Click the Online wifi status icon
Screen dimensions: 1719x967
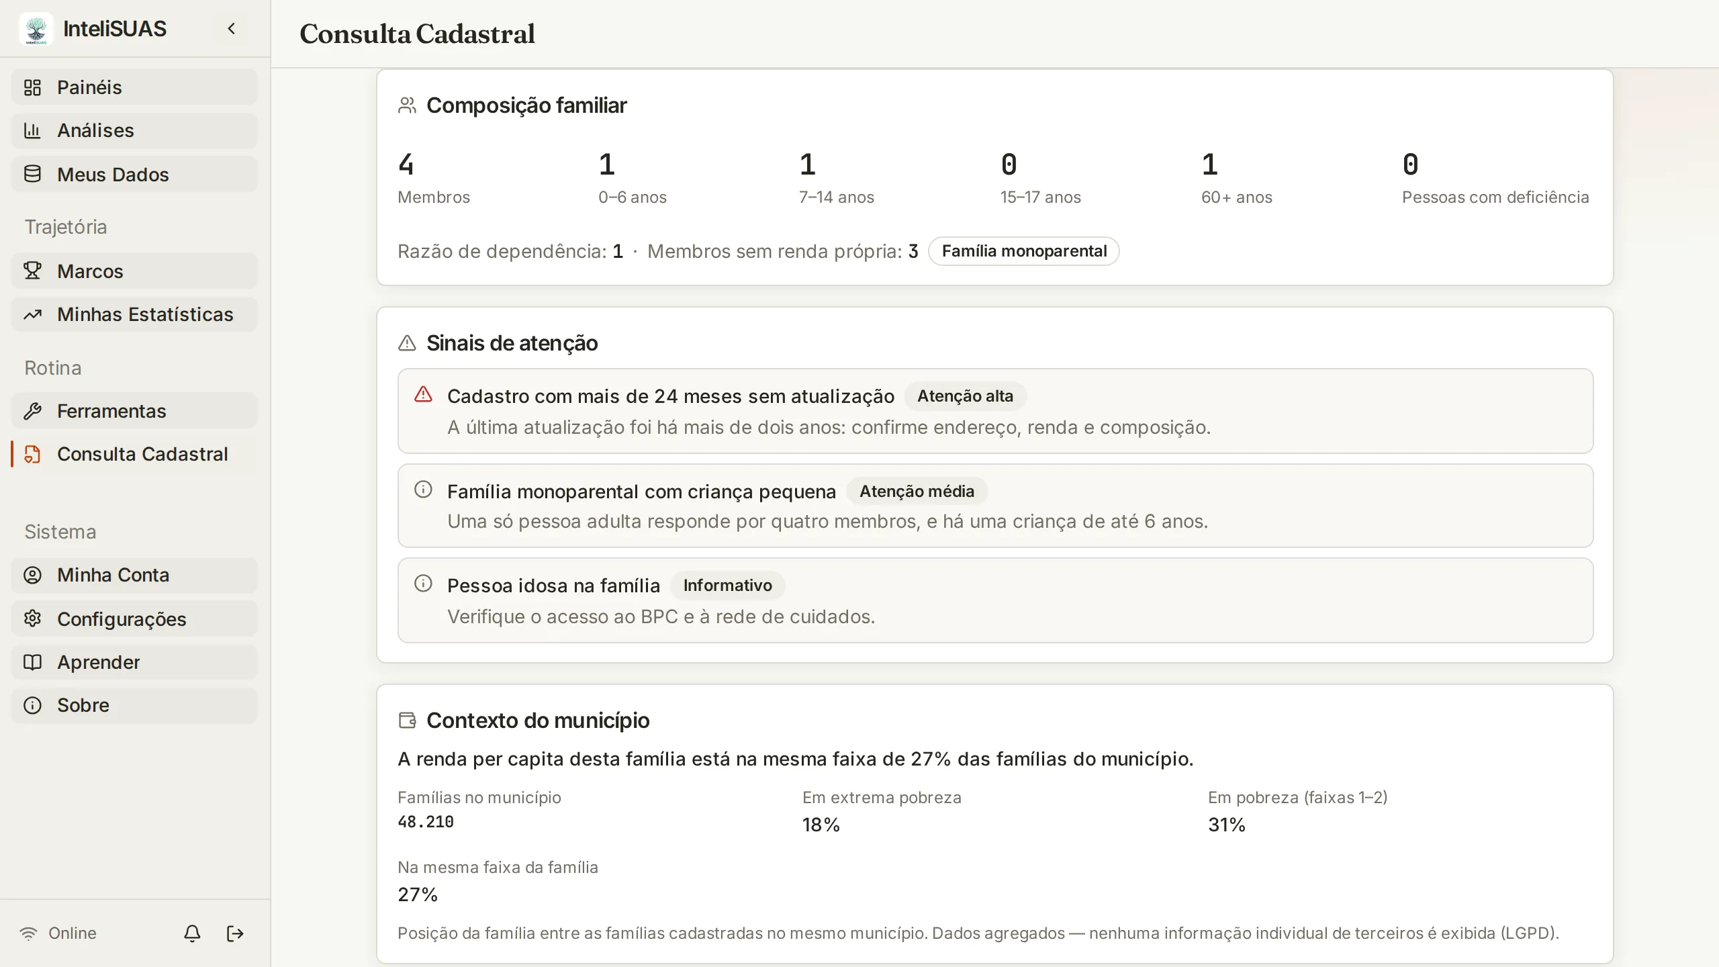coord(28,933)
